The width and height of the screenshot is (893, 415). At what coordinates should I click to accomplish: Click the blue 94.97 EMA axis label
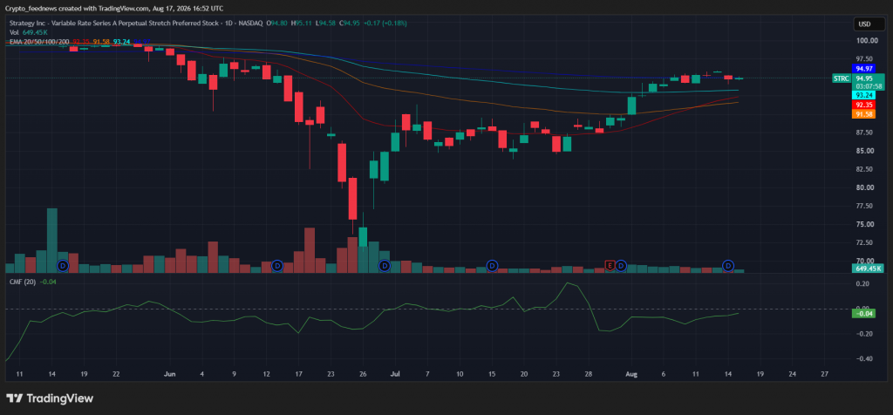click(x=864, y=68)
